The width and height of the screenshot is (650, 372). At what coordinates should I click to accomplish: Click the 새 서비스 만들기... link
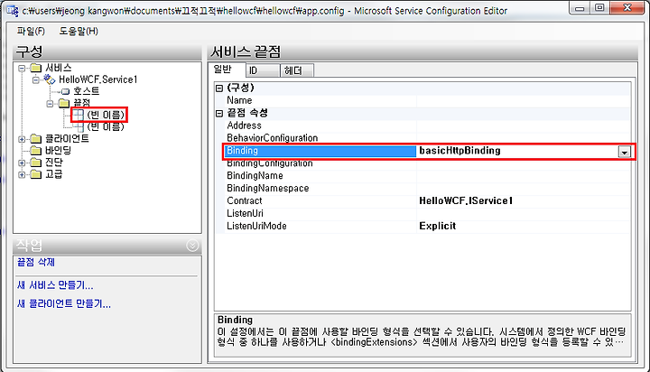pos(55,285)
